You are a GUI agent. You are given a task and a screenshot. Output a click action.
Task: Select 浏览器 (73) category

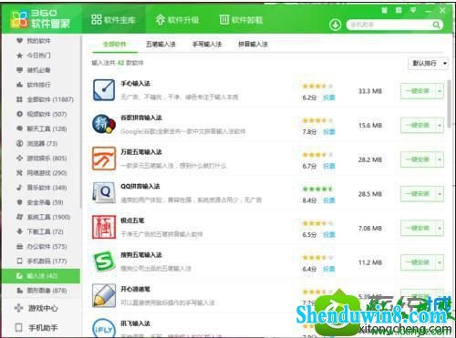[x=36, y=143]
